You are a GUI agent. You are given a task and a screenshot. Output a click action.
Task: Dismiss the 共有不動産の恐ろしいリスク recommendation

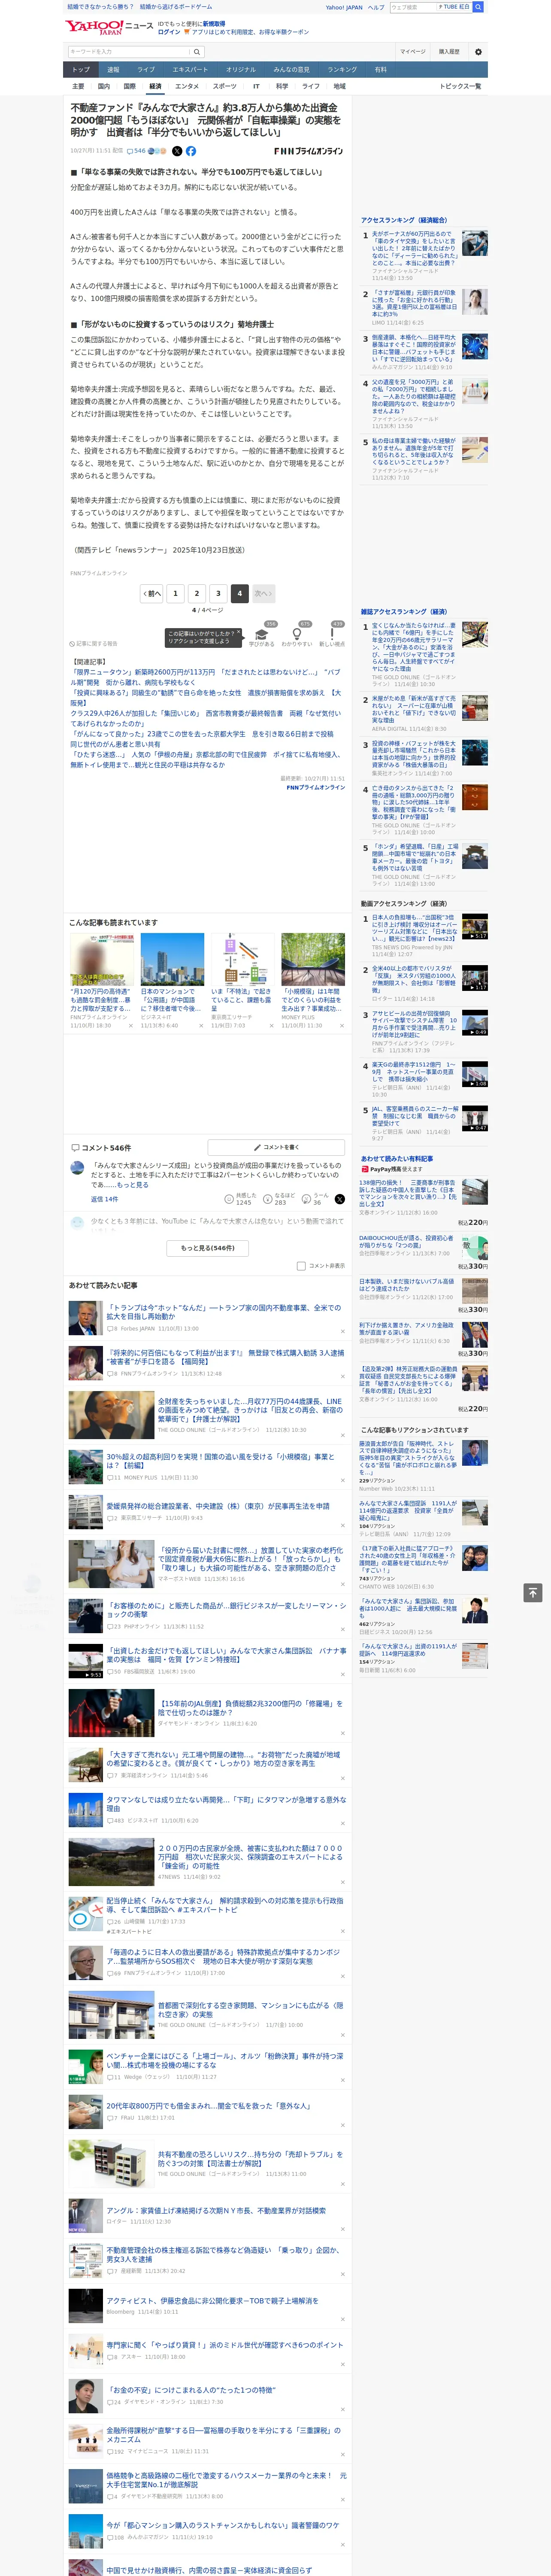(343, 2184)
